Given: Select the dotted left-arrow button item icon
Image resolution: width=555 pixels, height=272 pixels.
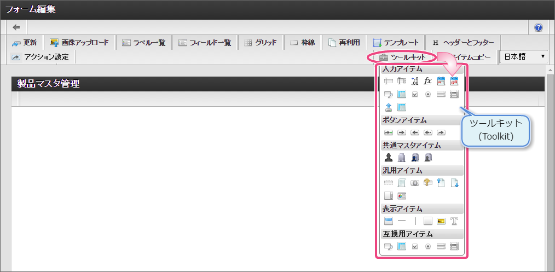Looking at the screenshot, I should tap(427, 132).
